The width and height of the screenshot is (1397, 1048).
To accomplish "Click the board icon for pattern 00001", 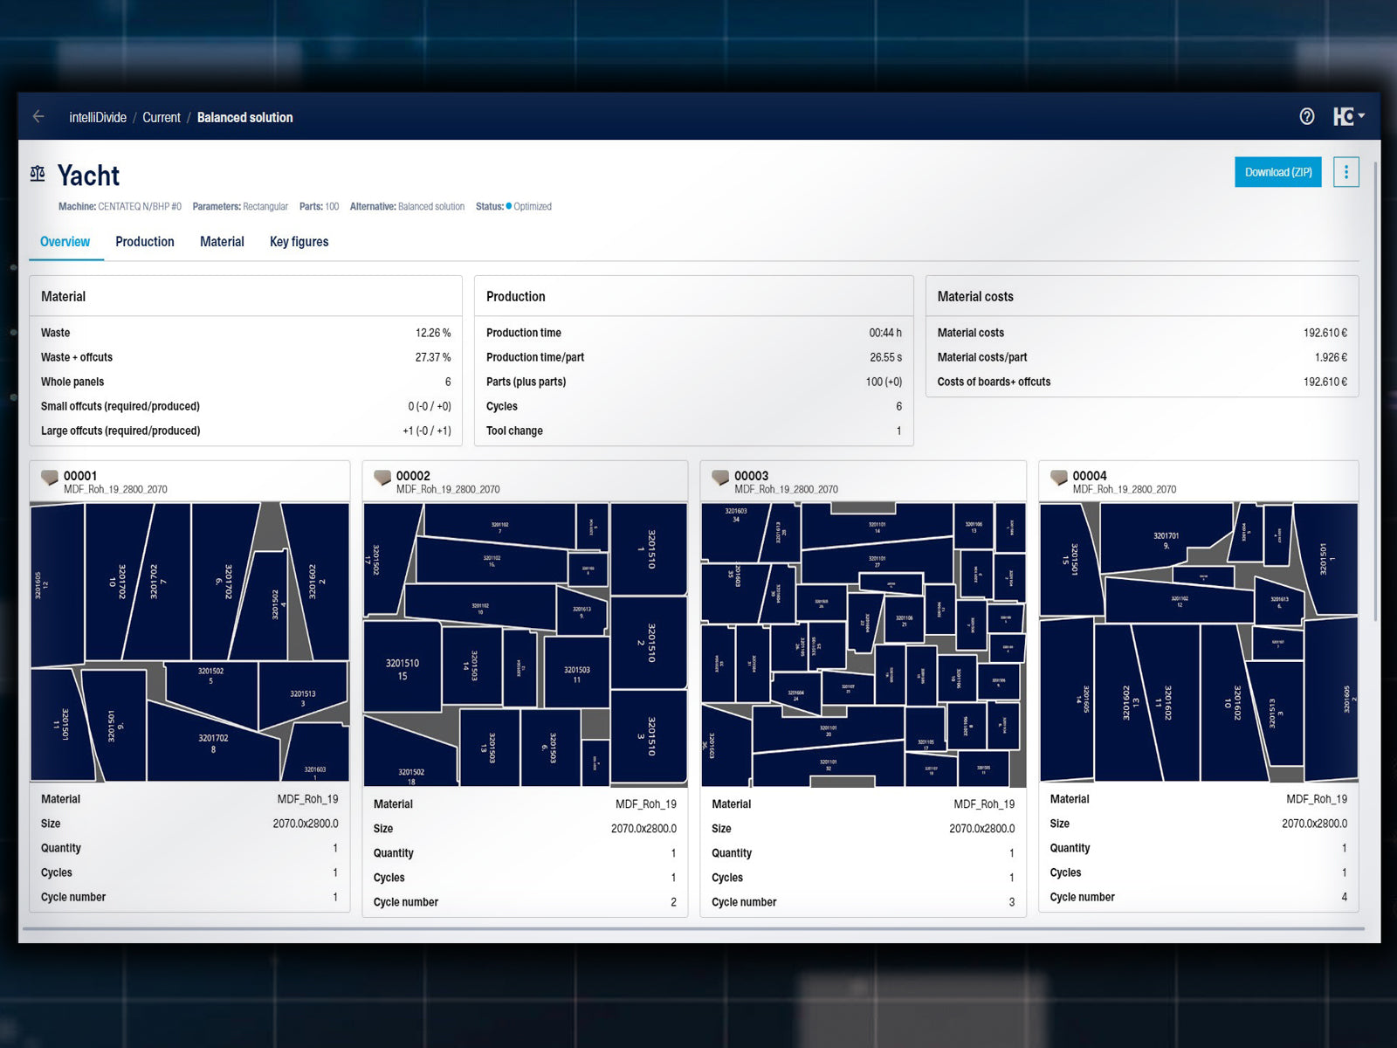I will coord(50,477).
